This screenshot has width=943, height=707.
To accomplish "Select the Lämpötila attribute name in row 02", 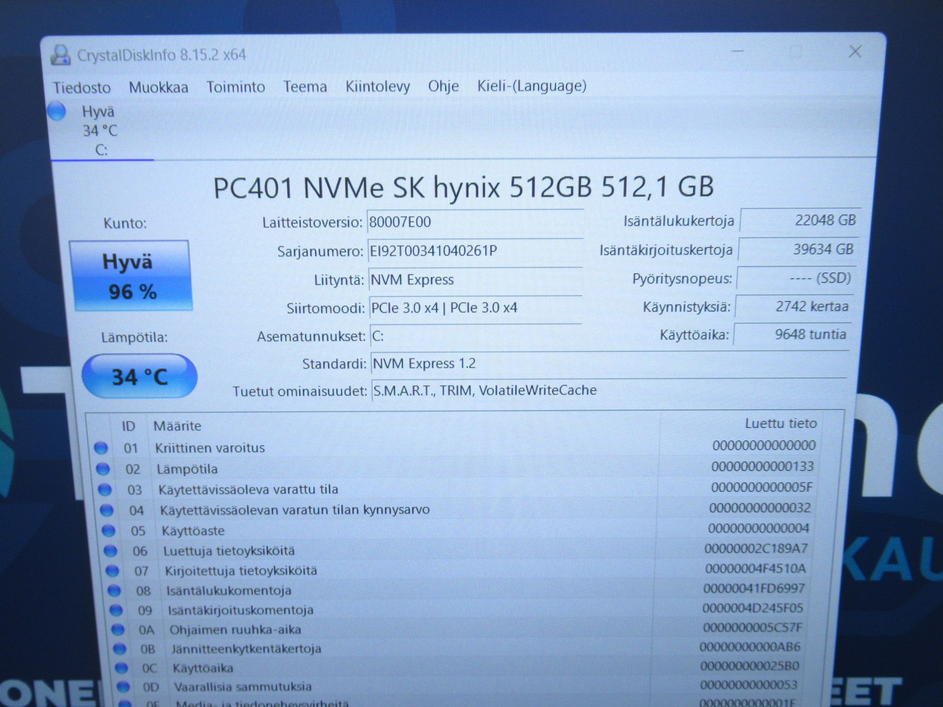I will click(187, 469).
